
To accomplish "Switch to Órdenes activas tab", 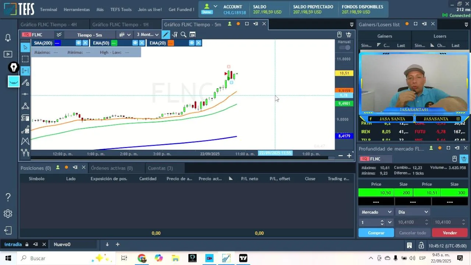I will click(x=112, y=168).
